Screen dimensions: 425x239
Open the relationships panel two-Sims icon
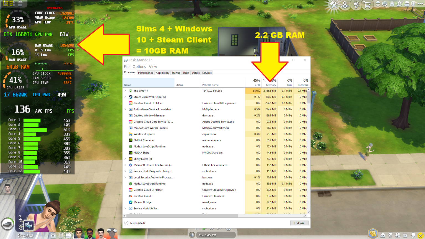(398, 235)
